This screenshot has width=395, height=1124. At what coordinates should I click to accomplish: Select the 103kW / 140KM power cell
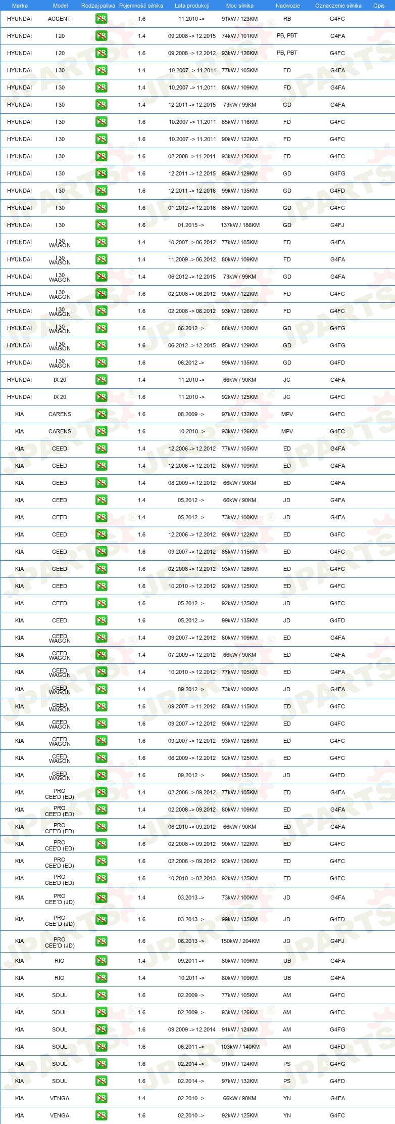[240, 1047]
